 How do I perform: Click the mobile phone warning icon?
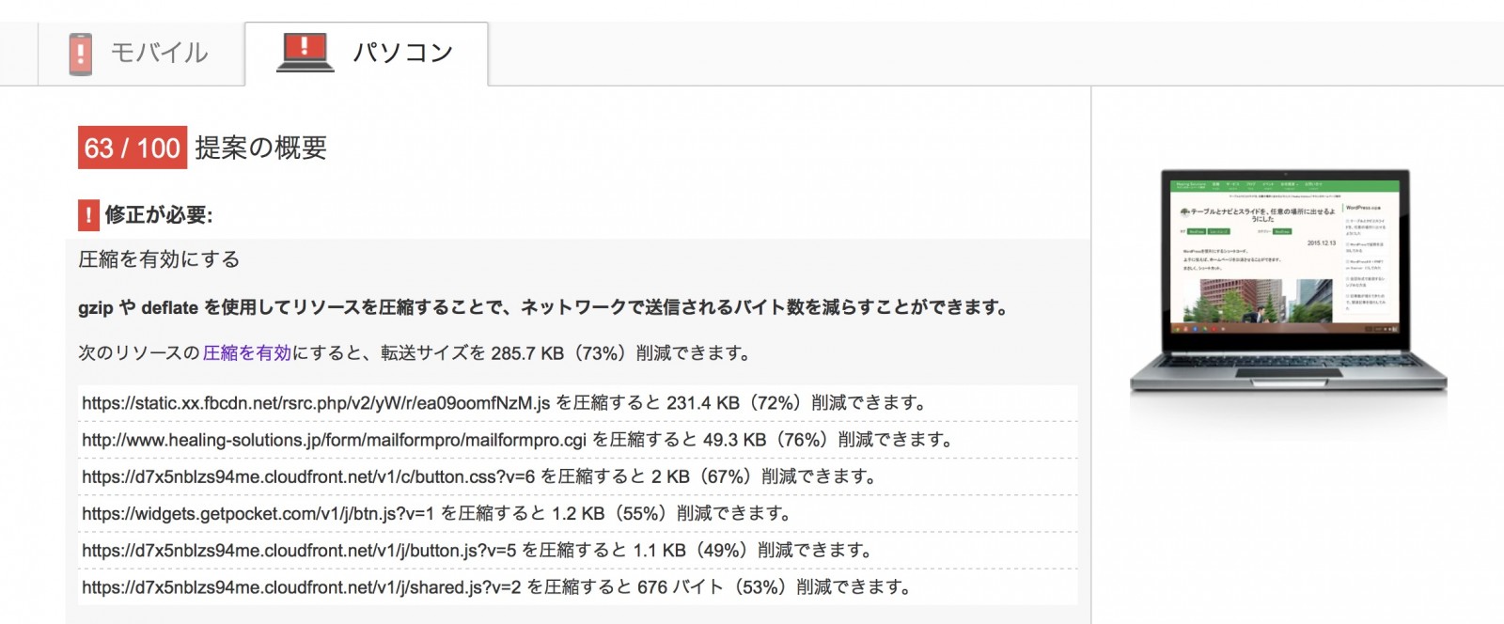pos(81,54)
